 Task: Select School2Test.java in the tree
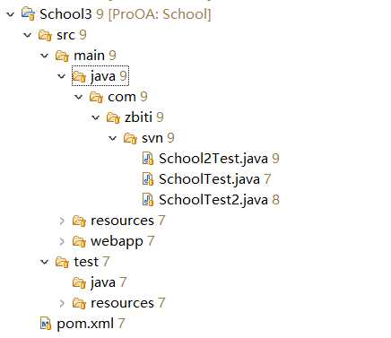[x=213, y=159]
